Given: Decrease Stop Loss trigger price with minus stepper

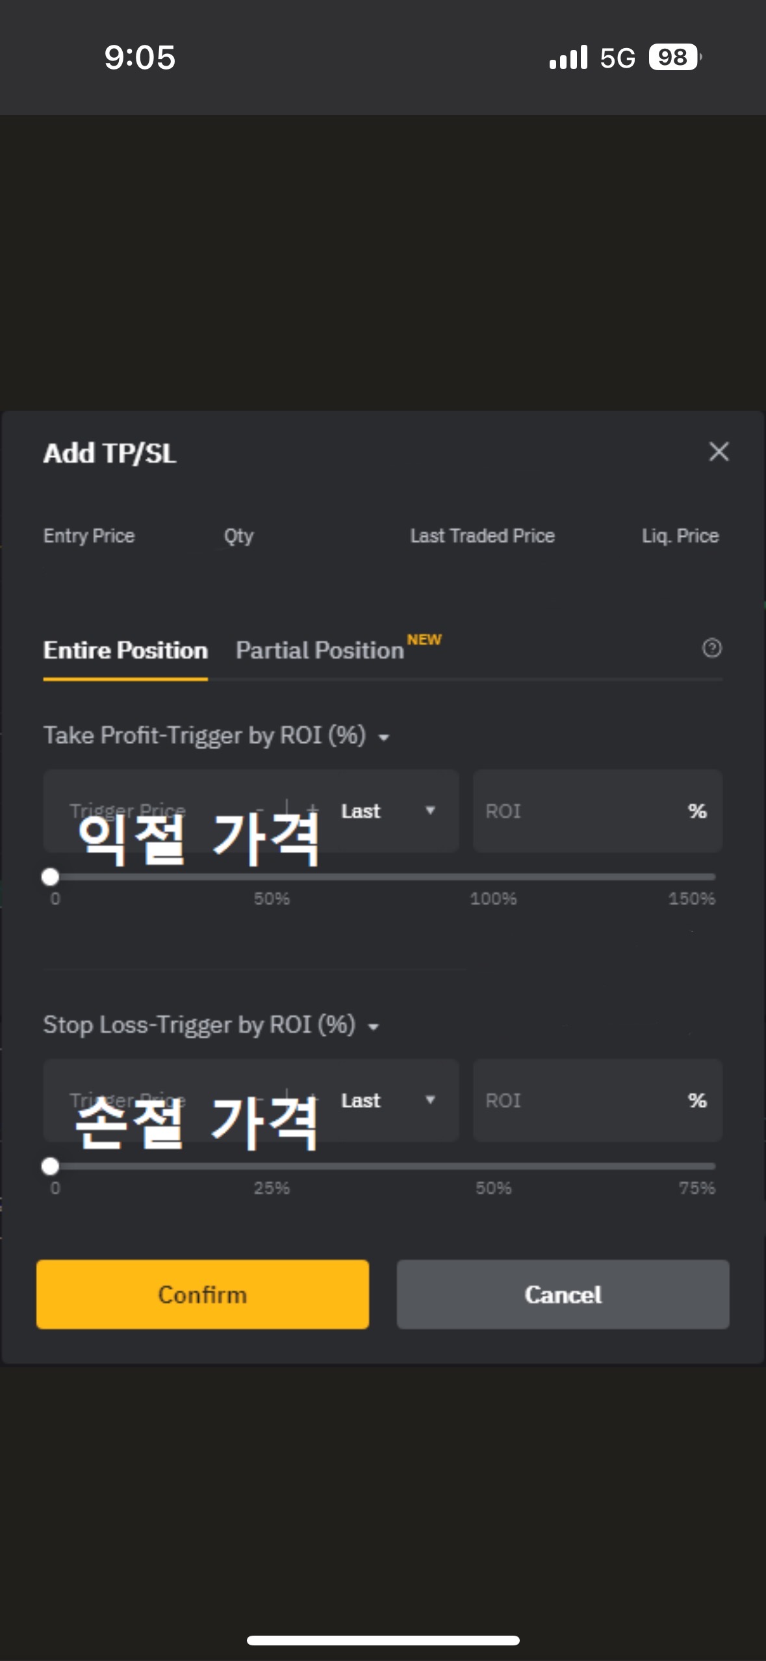Looking at the screenshot, I should pos(259,1100).
